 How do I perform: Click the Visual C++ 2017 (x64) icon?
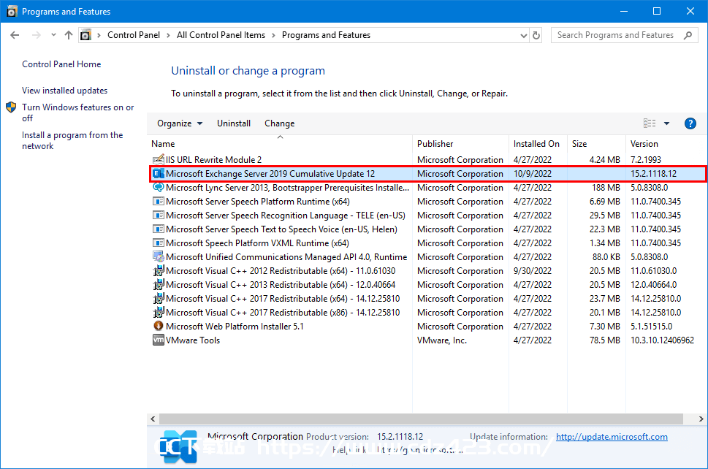[158, 298]
